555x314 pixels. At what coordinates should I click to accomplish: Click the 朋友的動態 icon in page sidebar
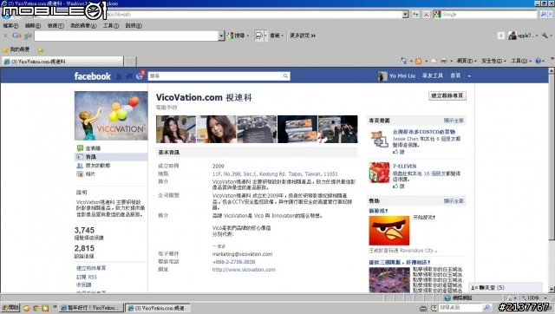pyautogui.click(x=80, y=166)
